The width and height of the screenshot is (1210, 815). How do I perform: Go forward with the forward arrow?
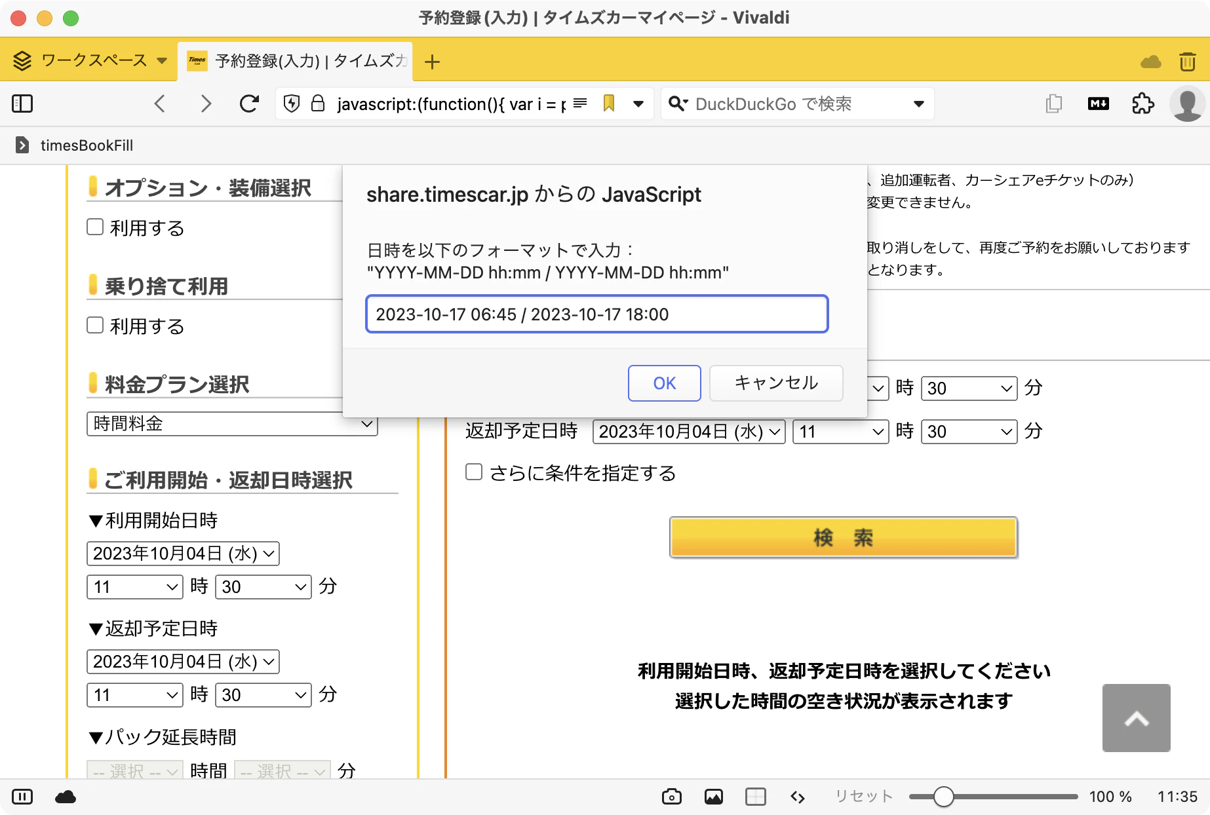click(206, 104)
